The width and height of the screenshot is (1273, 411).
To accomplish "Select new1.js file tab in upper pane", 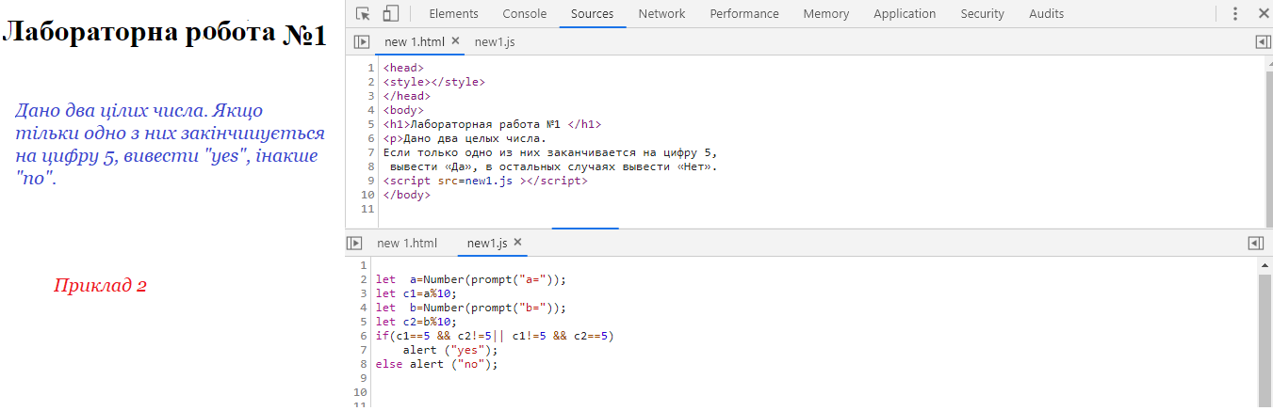I will click(x=495, y=42).
